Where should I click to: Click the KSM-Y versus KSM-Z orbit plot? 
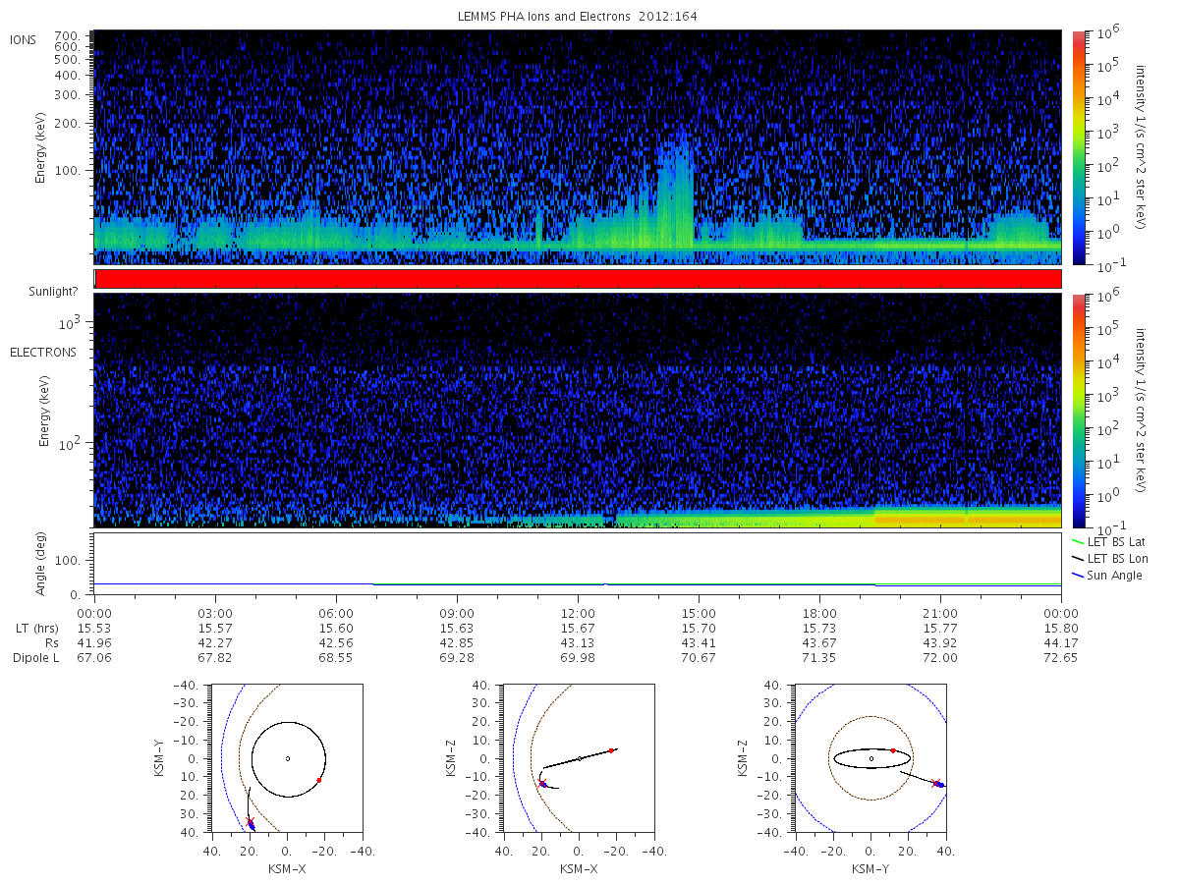pyautogui.click(x=870, y=758)
